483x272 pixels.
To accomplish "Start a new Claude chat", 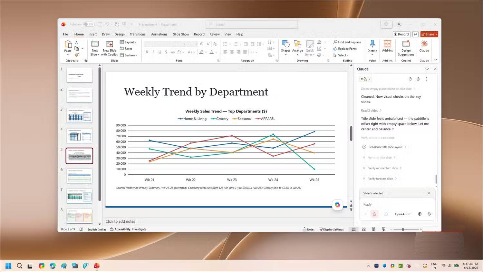I will click(418, 79).
